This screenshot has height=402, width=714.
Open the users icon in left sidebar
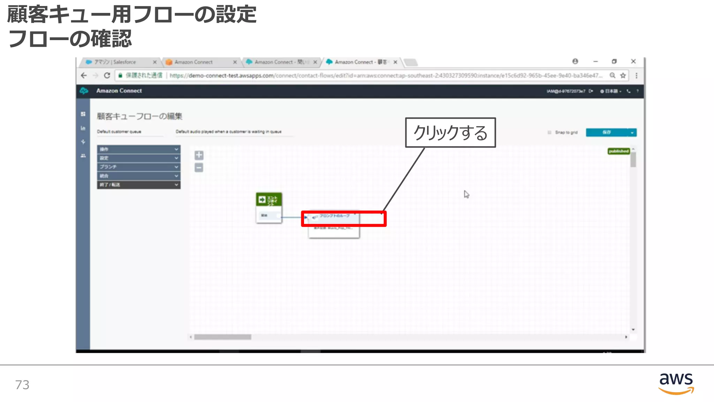(83, 156)
